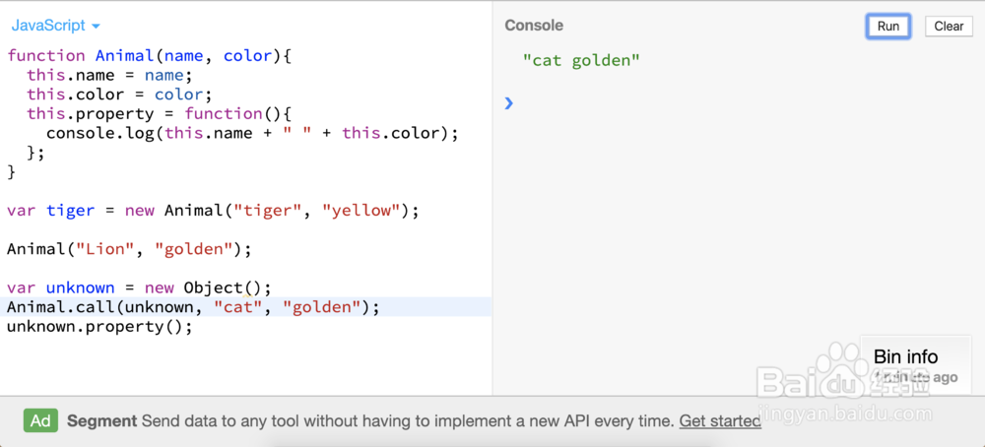Clear the console output
The height and width of the screenshot is (447, 985).
(x=948, y=27)
